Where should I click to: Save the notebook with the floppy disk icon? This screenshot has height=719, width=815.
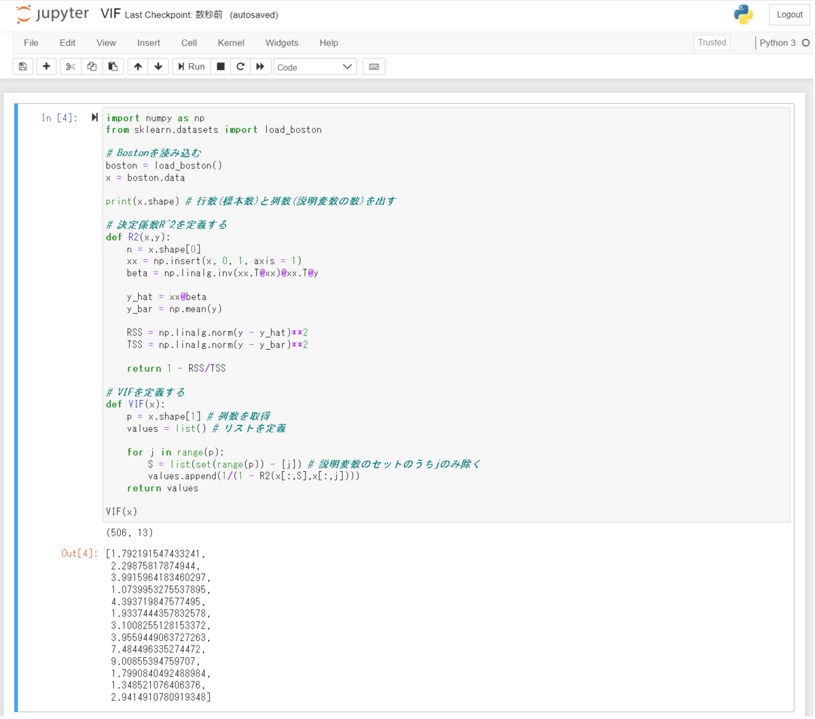click(23, 67)
